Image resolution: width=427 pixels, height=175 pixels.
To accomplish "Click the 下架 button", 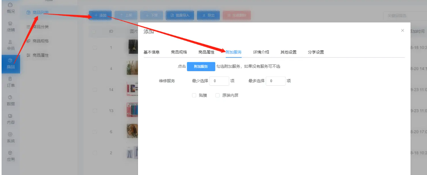I will [151, 15].
